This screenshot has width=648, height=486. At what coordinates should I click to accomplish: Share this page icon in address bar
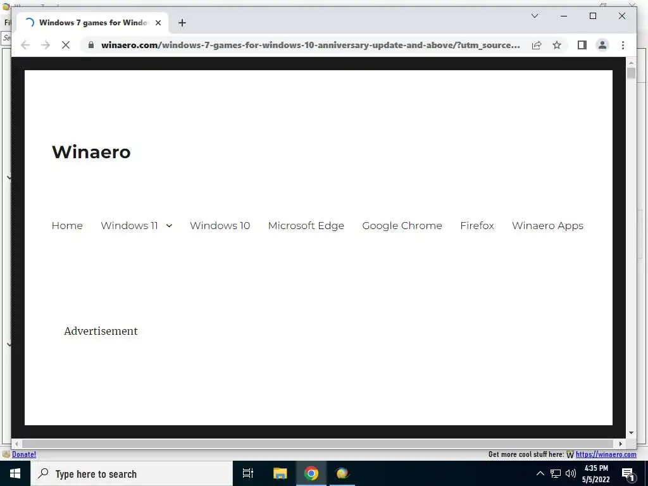(537, 45)
